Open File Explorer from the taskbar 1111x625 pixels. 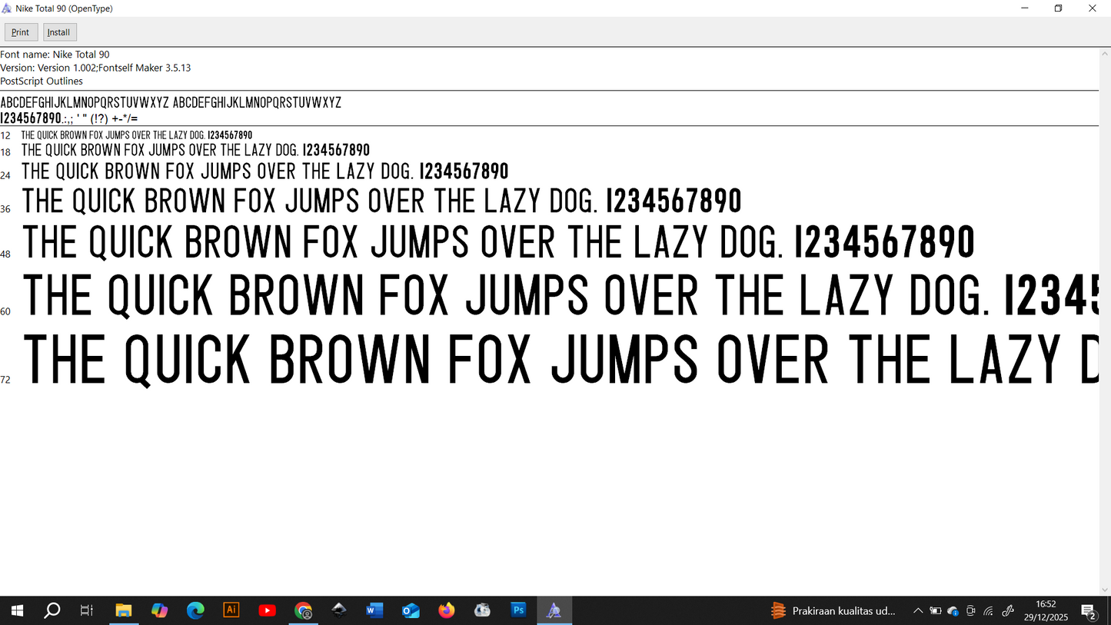(x=123, y=611)
